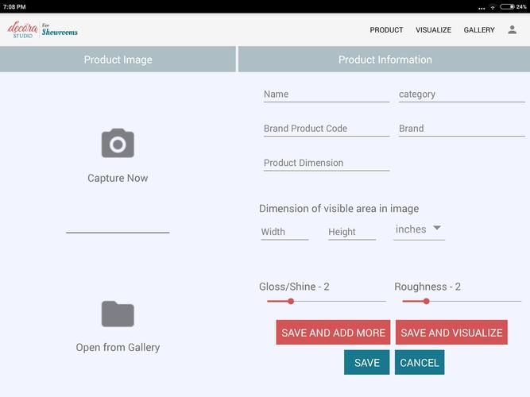Adjust the Gloss/Shine slider
The height and width of the screenshot is (397, 530).
point(291,301)
